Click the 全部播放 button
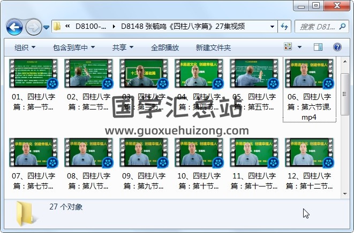 (164, 48)
